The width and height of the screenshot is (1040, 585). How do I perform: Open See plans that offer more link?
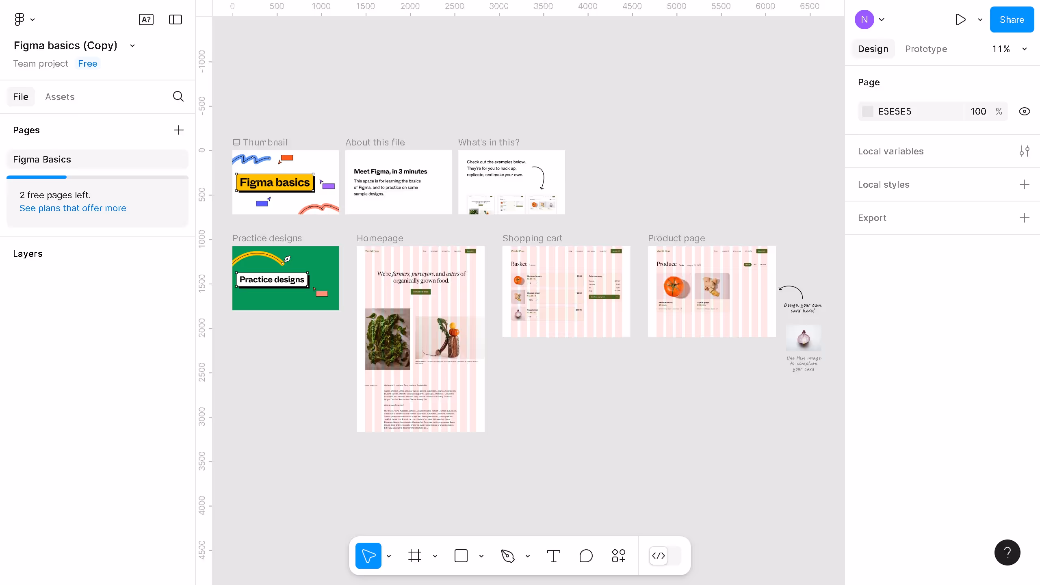73,208
